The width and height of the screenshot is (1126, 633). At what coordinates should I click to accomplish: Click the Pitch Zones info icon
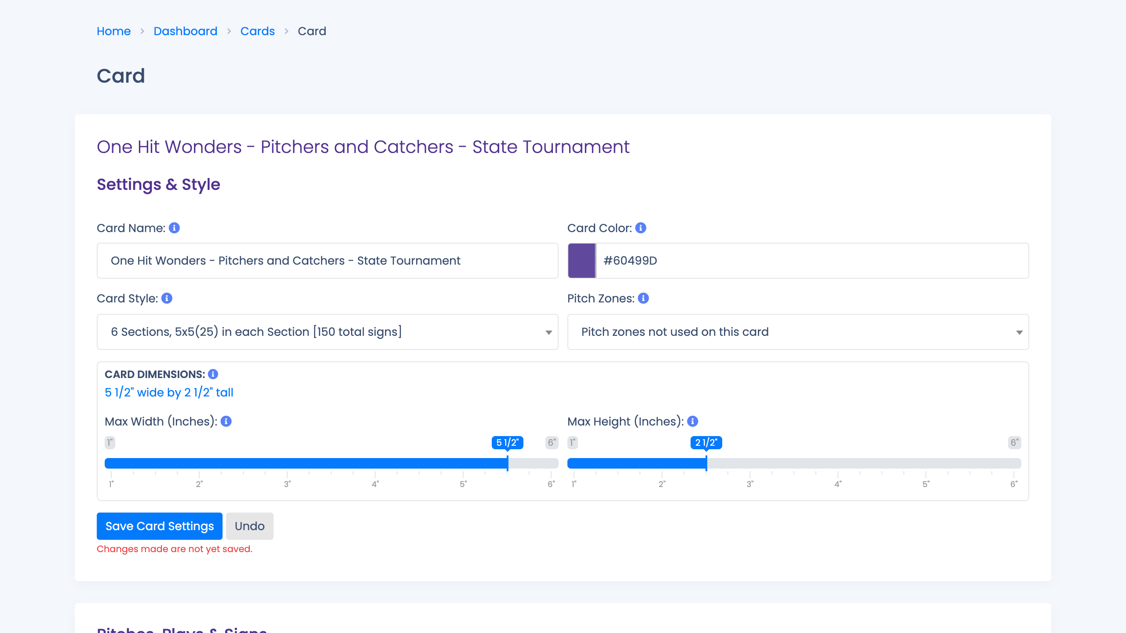(x=643, y=298)
